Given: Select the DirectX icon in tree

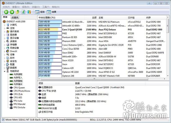Looking at the screenshot, I should [8, 51].
